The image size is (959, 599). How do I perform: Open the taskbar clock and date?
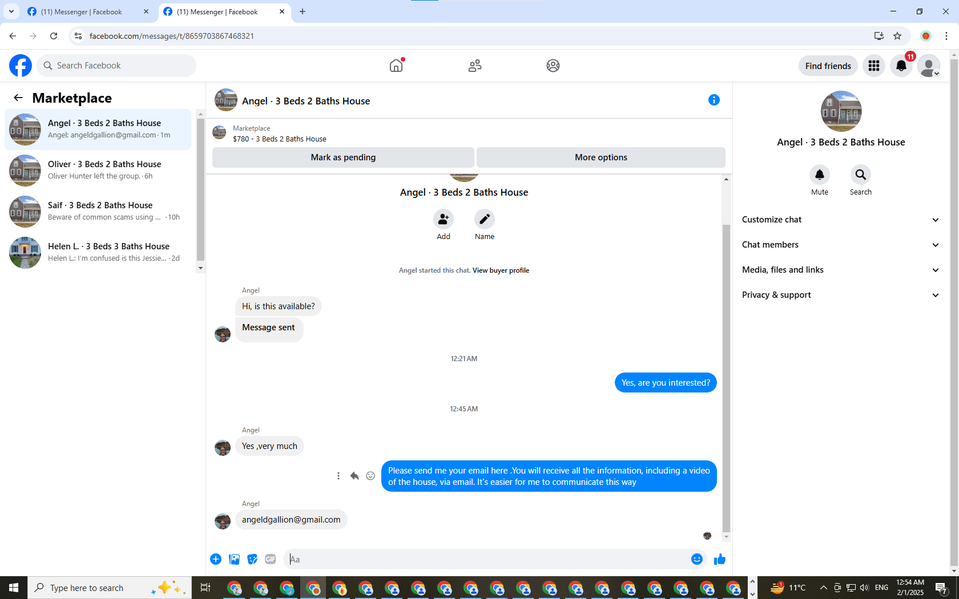click(x=910, y=588)
